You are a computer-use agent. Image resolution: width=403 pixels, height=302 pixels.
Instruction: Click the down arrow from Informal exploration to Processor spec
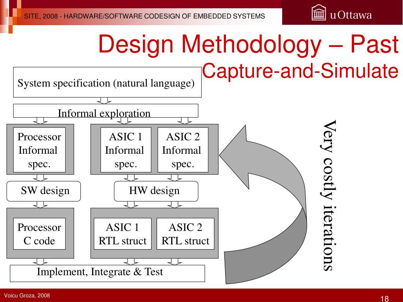pos(41,121)
